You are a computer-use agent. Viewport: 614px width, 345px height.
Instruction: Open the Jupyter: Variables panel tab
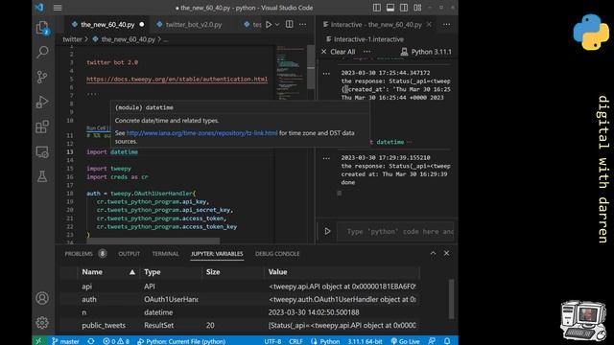coord(217,253)
